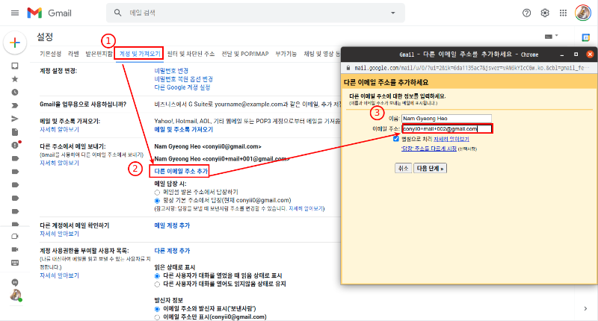Click the plus compose button
598x321 pixels.
click(15, 43)
